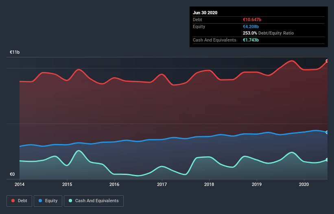Select the 2017 x-axis label
This screenshot has height=214, width=334.
click(x=162, y=184)
